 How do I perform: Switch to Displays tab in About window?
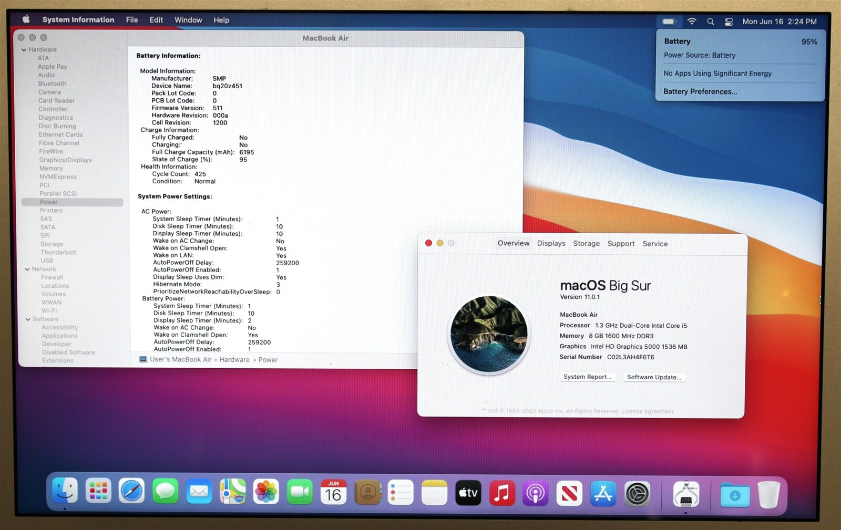point(551,243)
